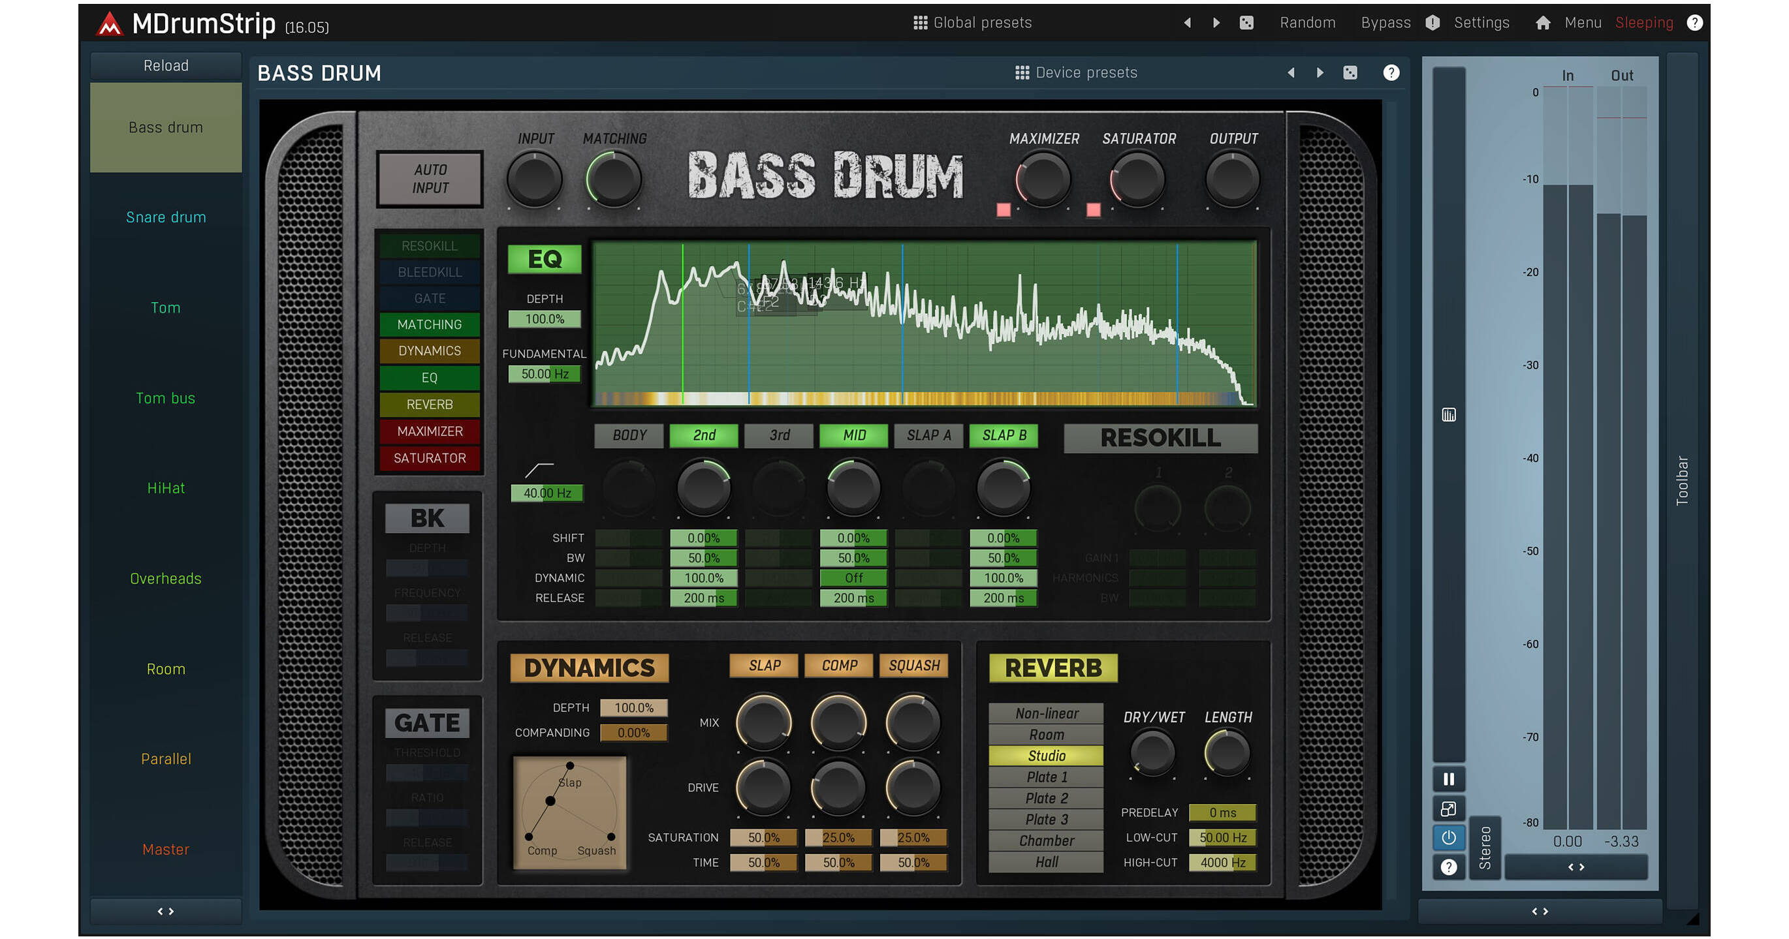This screenshot has width=1789, height=939.
Task: Open the meter help question icon
Action: pos(1449,867)
